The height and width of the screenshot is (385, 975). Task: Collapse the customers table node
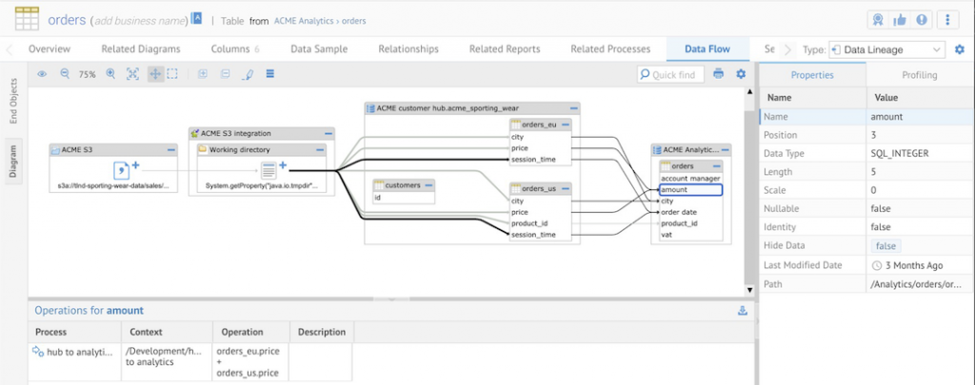428,185
